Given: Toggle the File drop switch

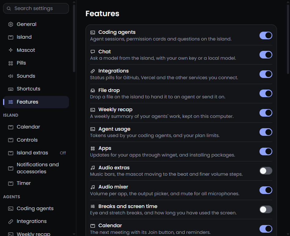Looking at the screenshot, I should [x=266, y=93].
